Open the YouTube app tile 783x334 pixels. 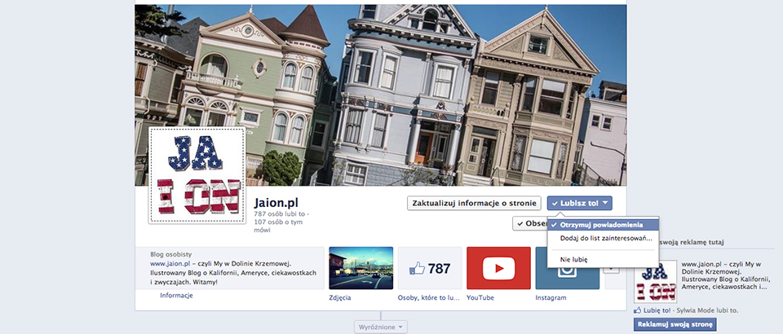[x=498, y=268]
